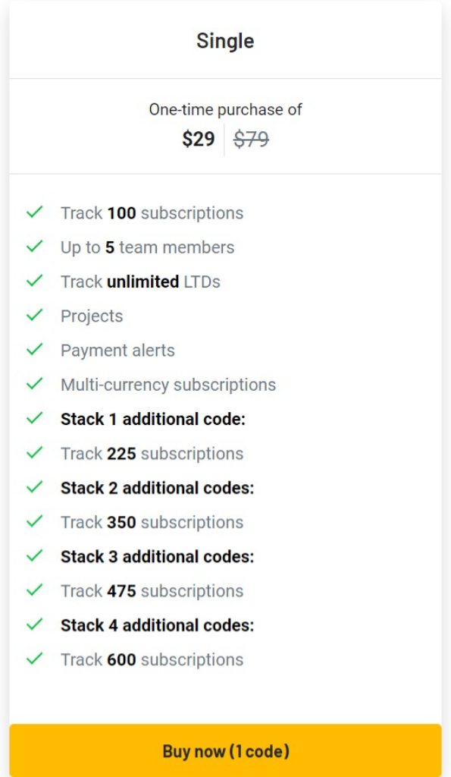Click the crossed-out $79 original price
Screen dimensions: 451x777
click(x=251, y=139)
